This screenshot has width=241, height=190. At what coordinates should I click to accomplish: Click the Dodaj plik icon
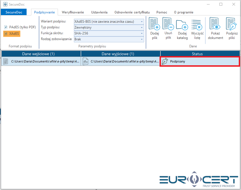(x=154, y=24)
